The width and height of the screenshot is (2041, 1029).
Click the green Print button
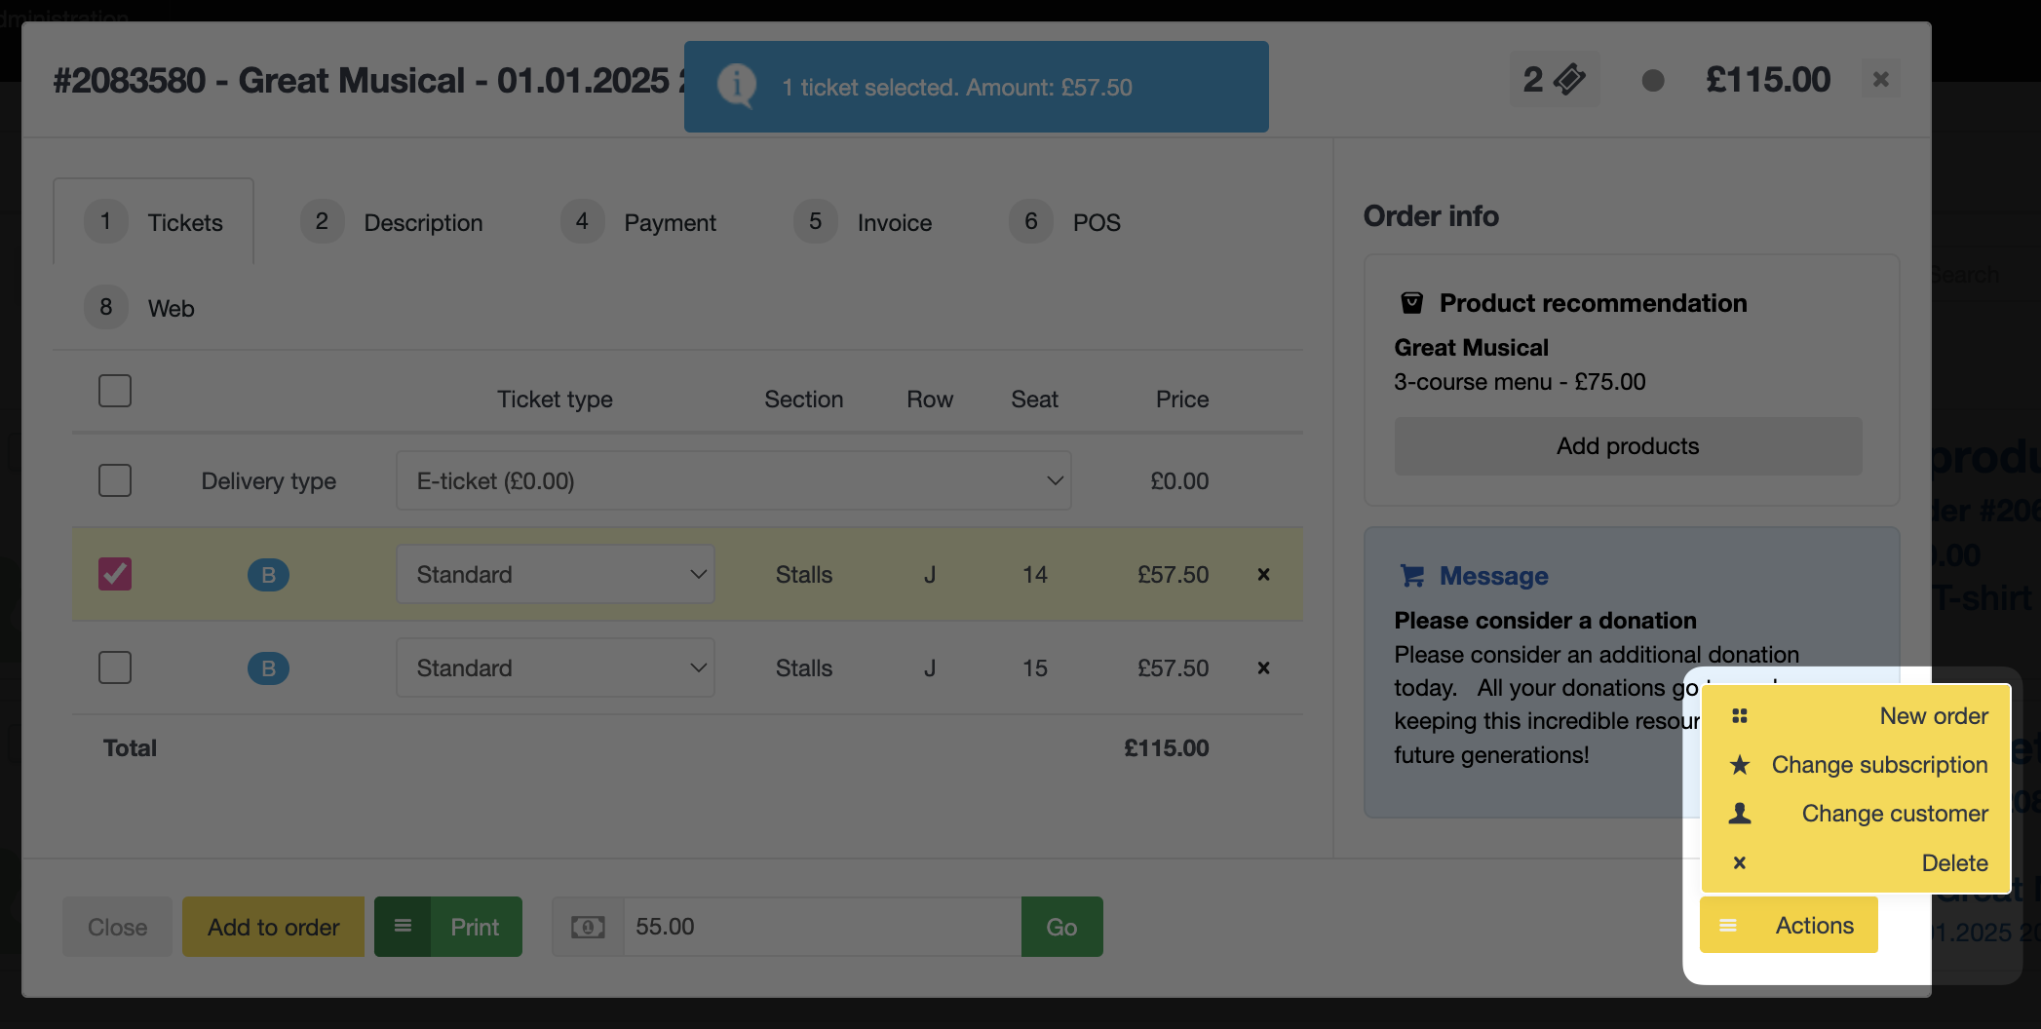coord(476,927)
